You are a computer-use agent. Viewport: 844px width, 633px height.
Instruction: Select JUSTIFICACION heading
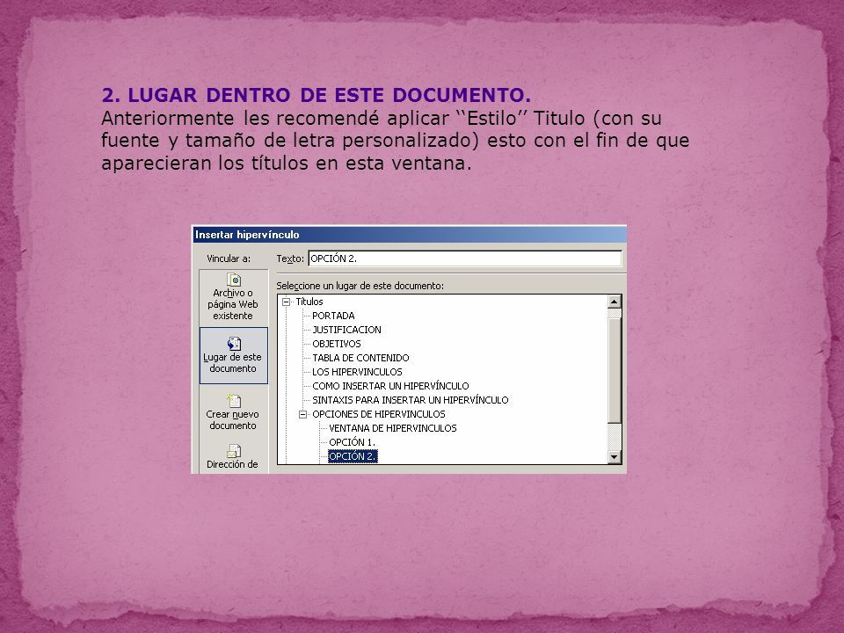pos(346,330)
